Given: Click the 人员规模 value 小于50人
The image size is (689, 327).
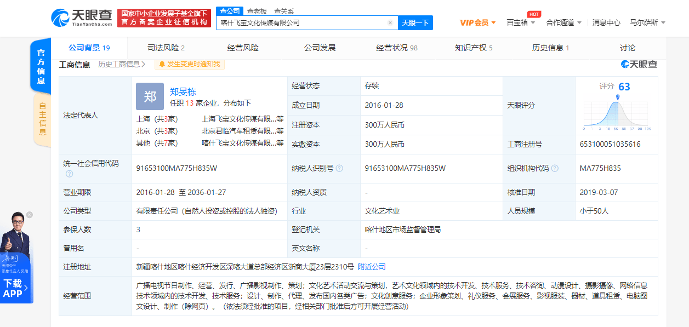Looking at the screenshot, I should 594,211.
